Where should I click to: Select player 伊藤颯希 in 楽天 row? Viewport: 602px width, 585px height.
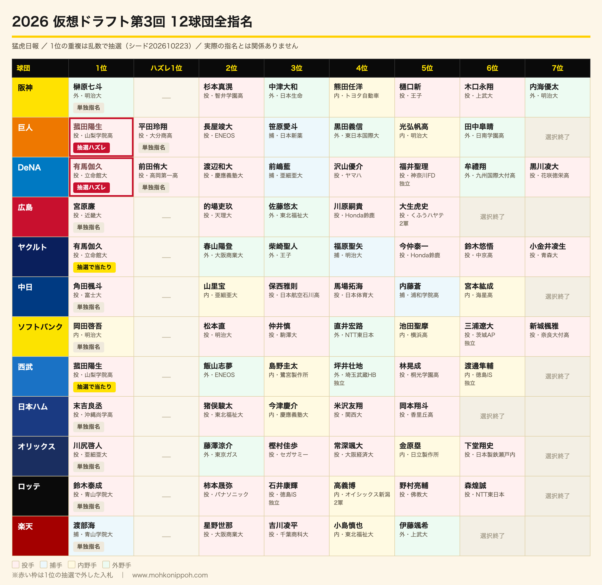tap(427, 535)
